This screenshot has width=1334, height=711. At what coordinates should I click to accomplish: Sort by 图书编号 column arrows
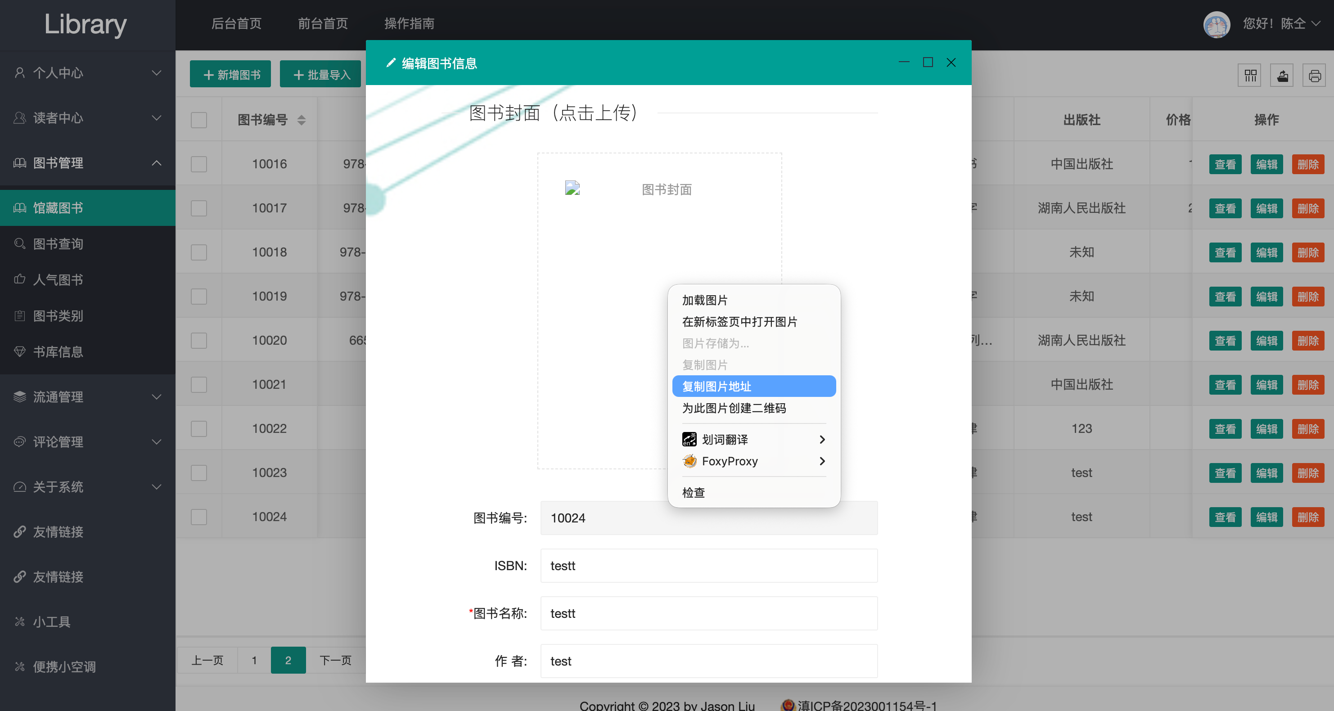302,120
